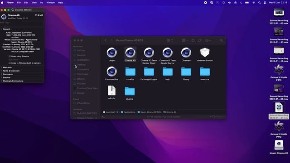Open the Group By dropdown in Finder toolbar
This screenshot has width=290, height=163.
point(185,40)
